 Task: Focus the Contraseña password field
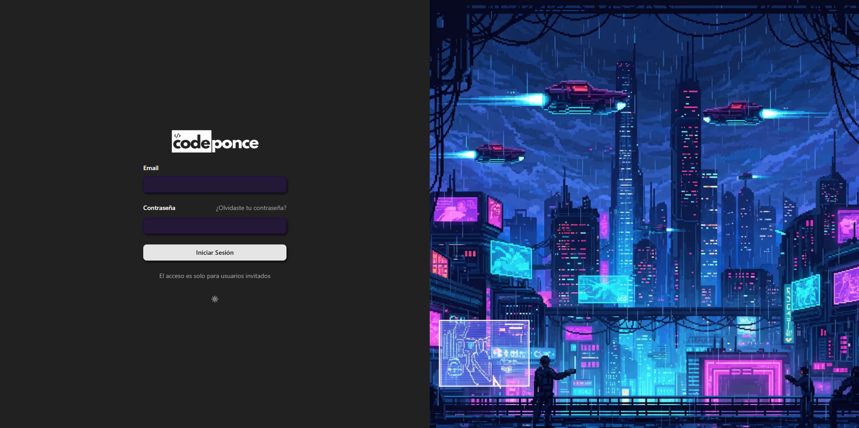215,226
